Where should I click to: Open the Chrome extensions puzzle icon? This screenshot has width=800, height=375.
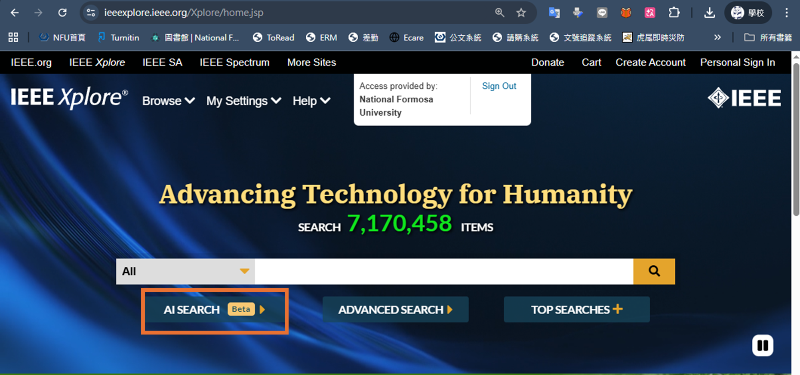[x=674, y=13]
